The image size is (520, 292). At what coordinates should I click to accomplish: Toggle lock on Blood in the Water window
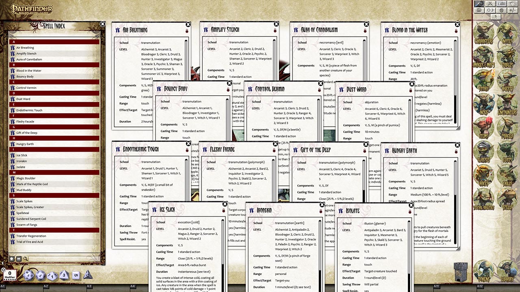(456, 31)
